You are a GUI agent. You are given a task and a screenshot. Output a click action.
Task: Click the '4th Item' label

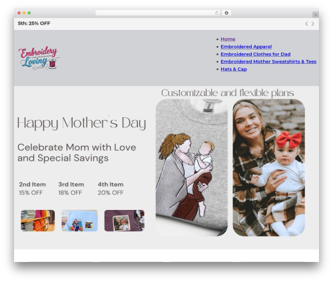[x=111, y=185]
